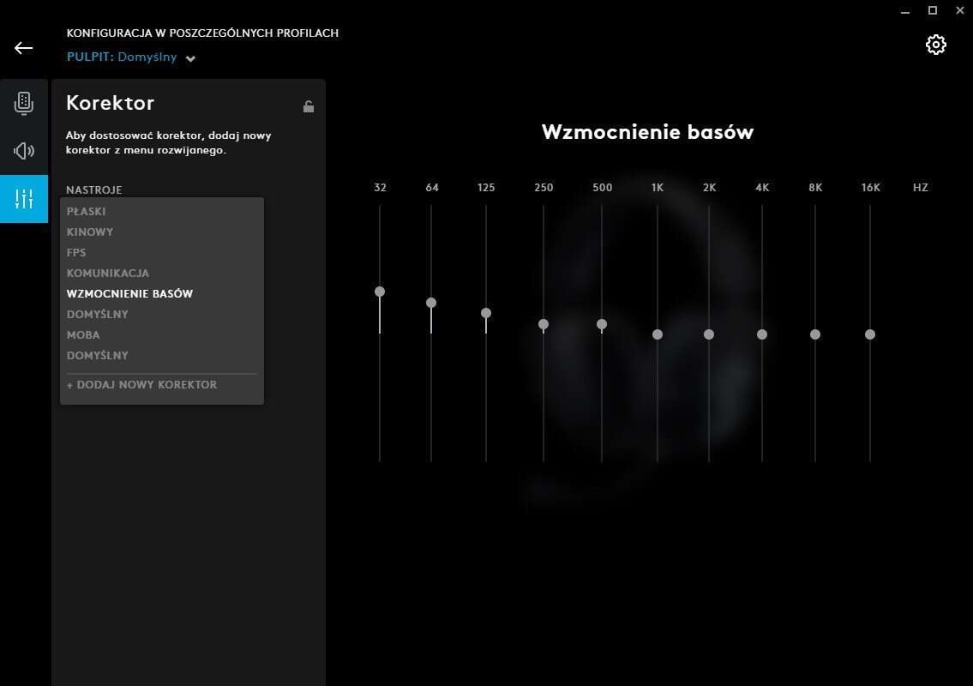This screenshot has height=686, width=973.
Task: Click the back arrow icon
Action: (x=23, y=48)
